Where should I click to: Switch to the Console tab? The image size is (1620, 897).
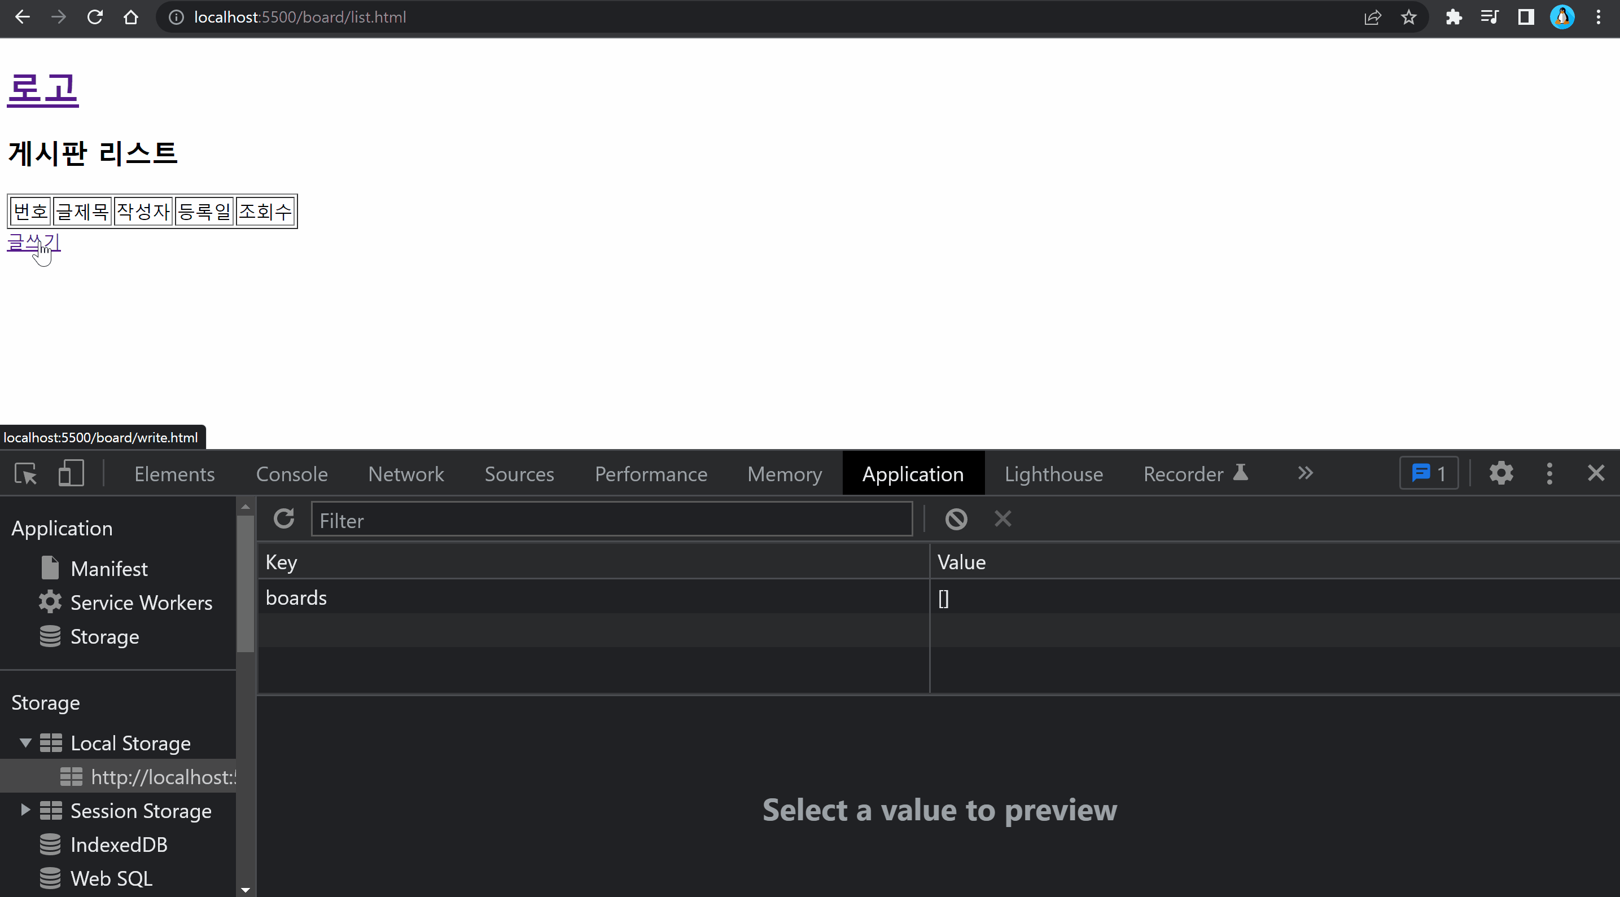click(x=292, y=474)
